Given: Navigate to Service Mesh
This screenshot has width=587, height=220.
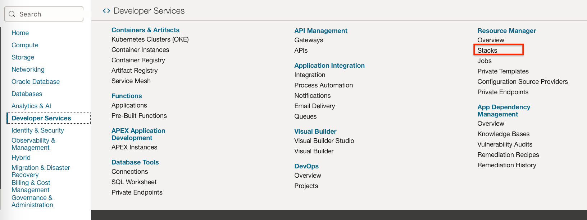Looking at the screenshot, I should pos(131,81).
